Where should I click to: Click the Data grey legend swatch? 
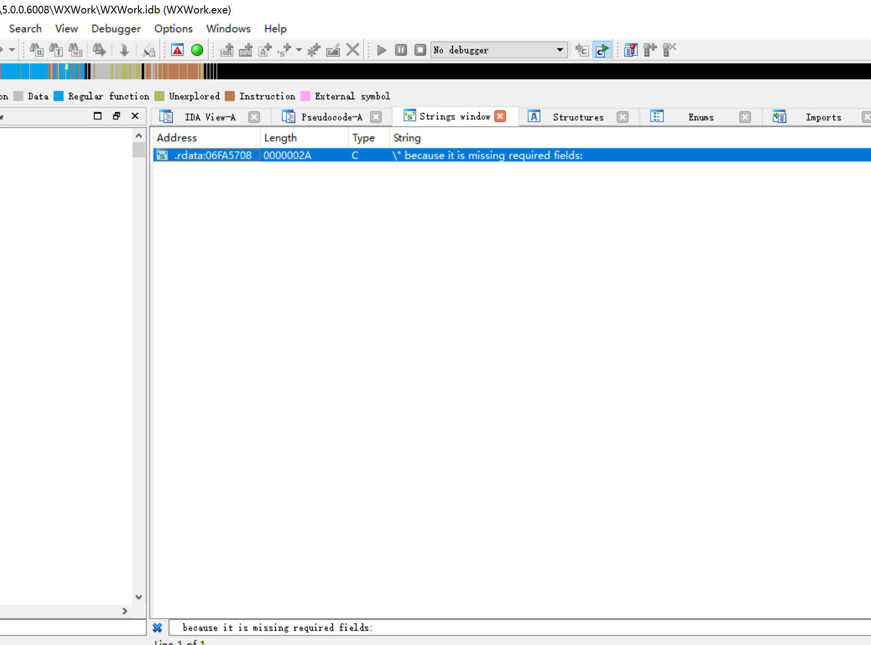pos(18,96)
